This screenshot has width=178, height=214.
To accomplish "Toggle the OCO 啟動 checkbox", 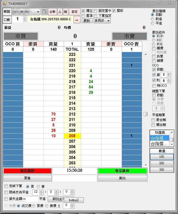I will [154, 69].
